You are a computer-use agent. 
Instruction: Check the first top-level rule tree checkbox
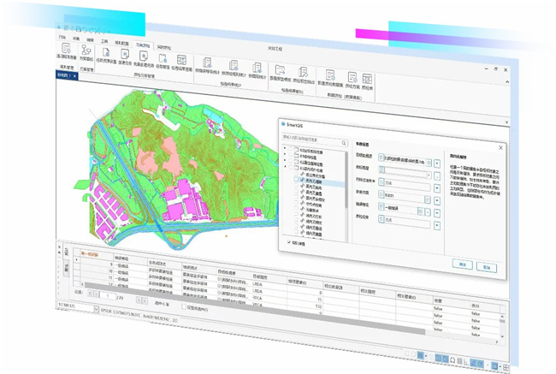pos(290,149)
